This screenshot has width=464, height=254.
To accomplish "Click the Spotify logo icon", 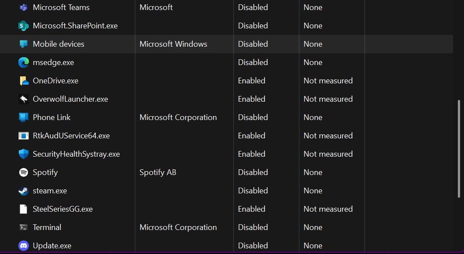I will coord(23,172).
